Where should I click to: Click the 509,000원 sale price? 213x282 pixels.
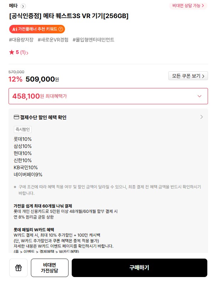click(42, 79)
